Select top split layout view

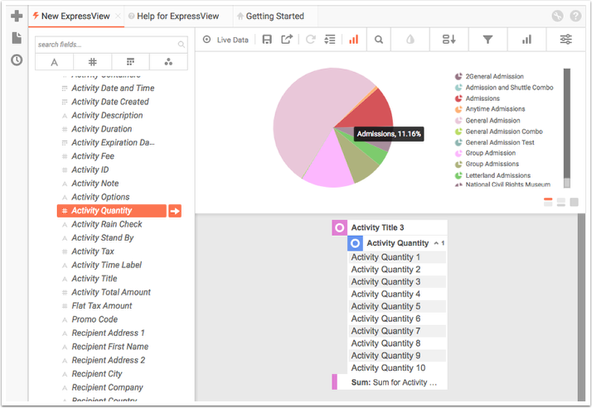(548, 202)
